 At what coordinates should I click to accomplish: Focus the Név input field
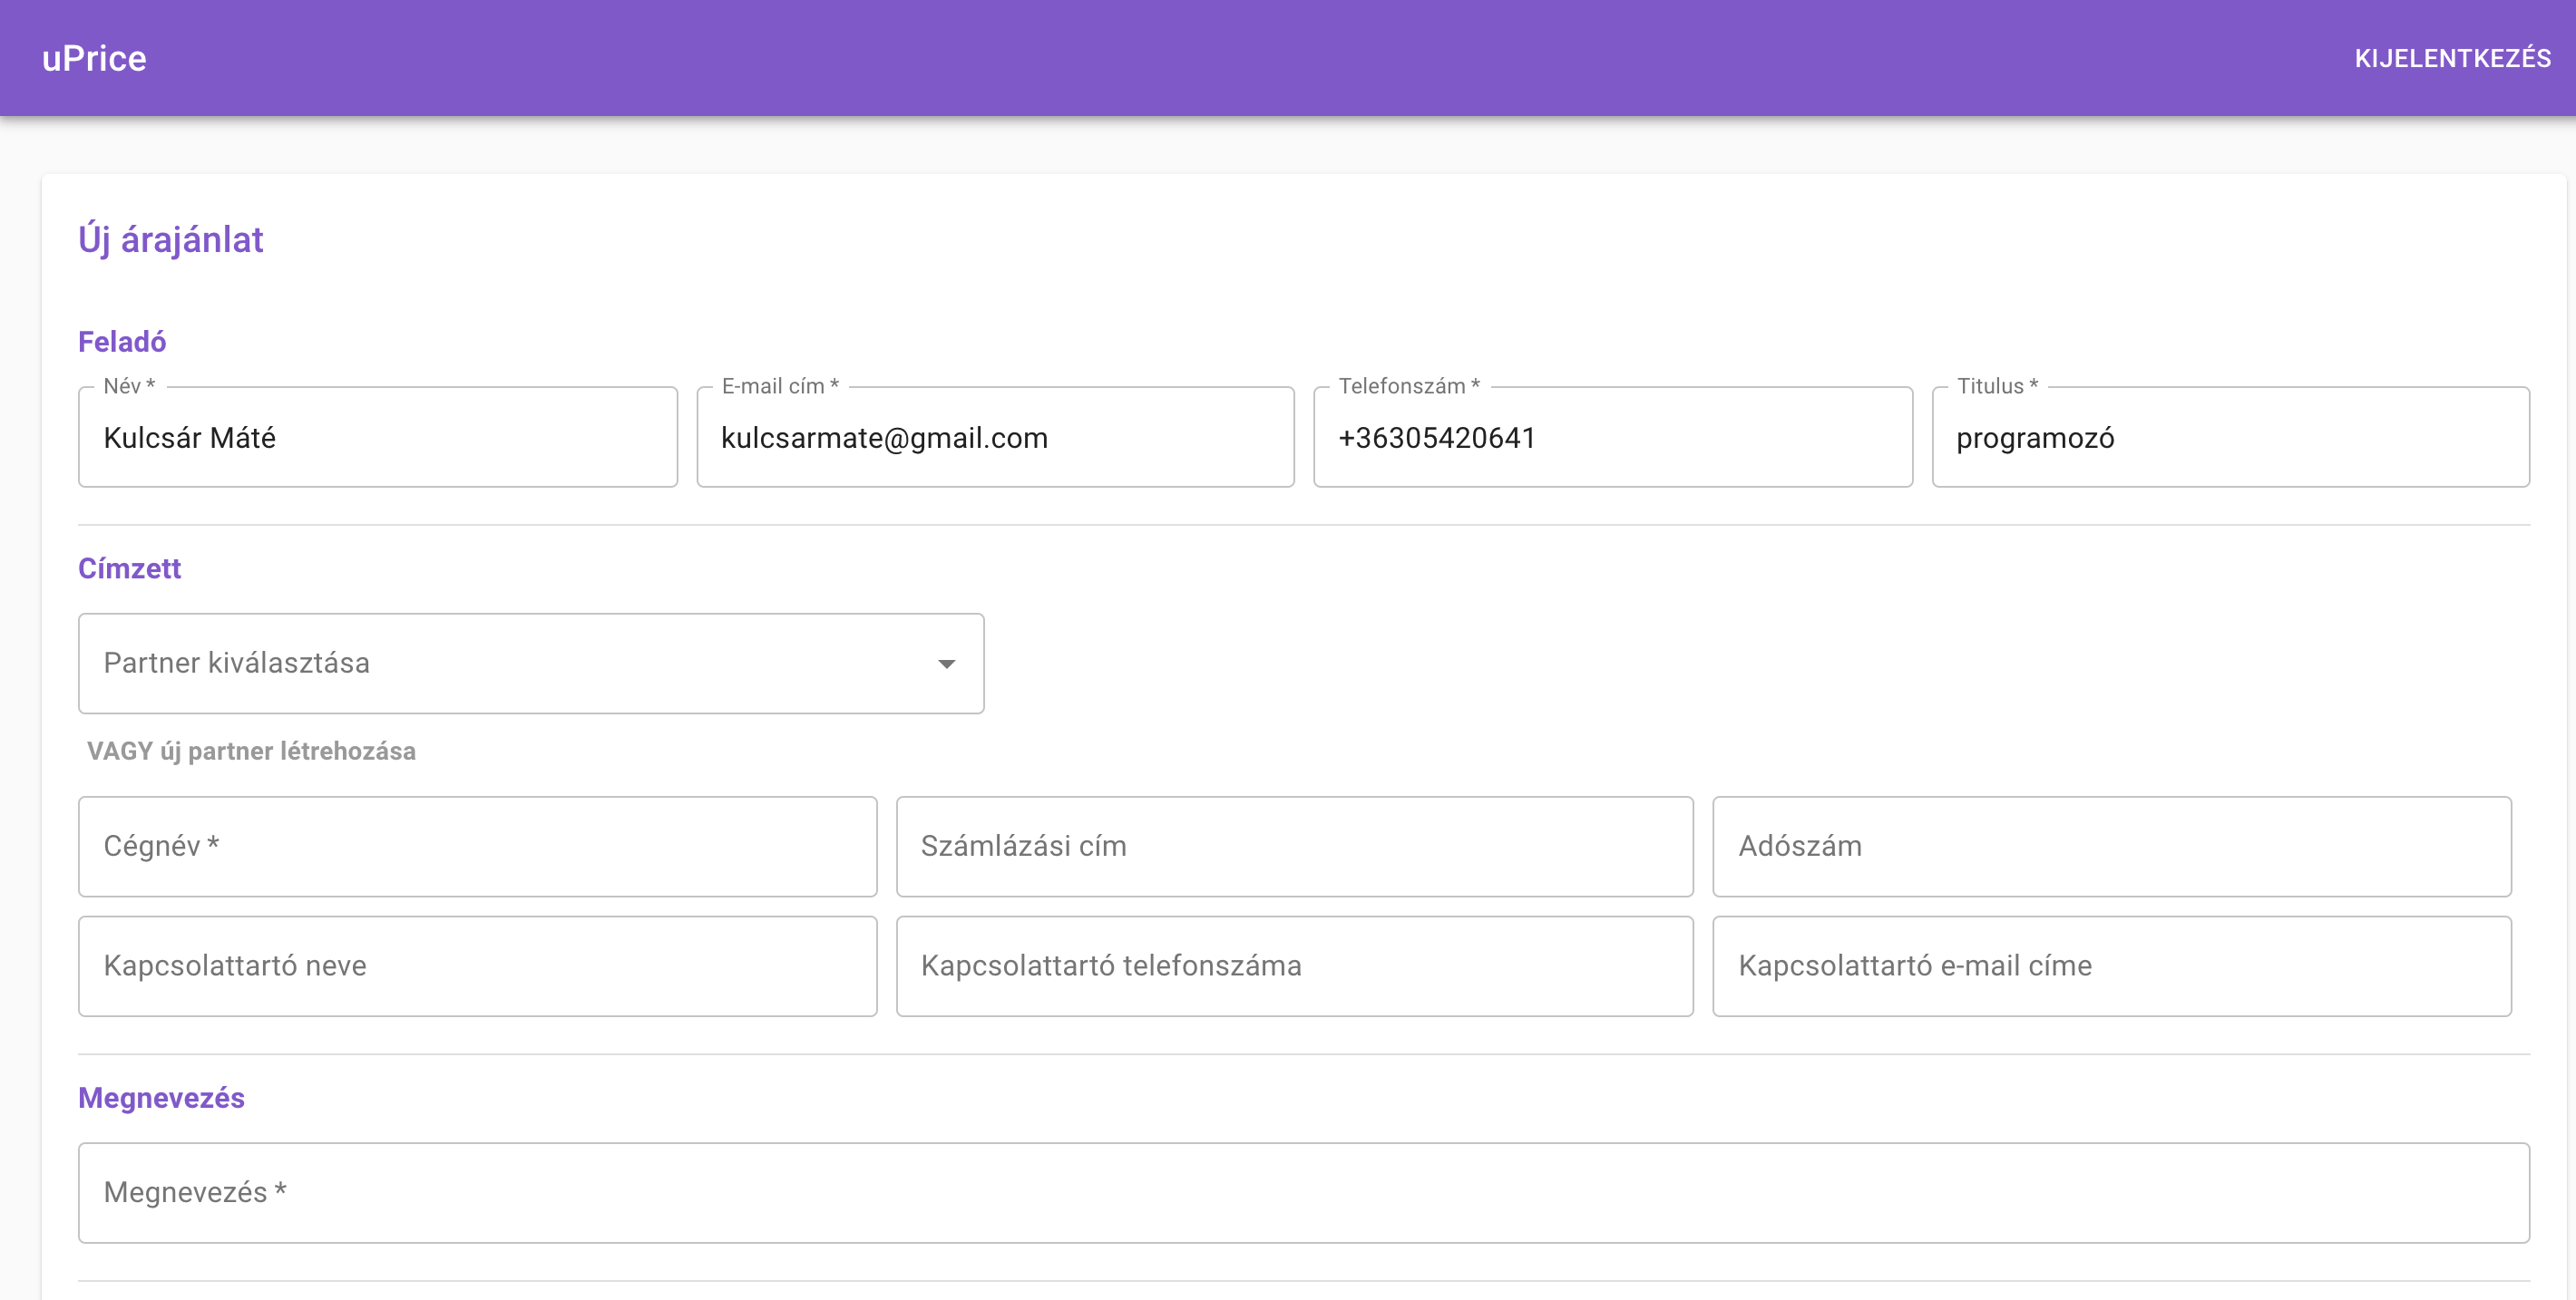click(377, 438)
